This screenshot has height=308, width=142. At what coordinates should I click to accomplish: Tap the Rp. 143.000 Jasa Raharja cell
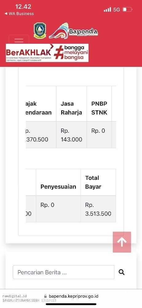[71, 135]
